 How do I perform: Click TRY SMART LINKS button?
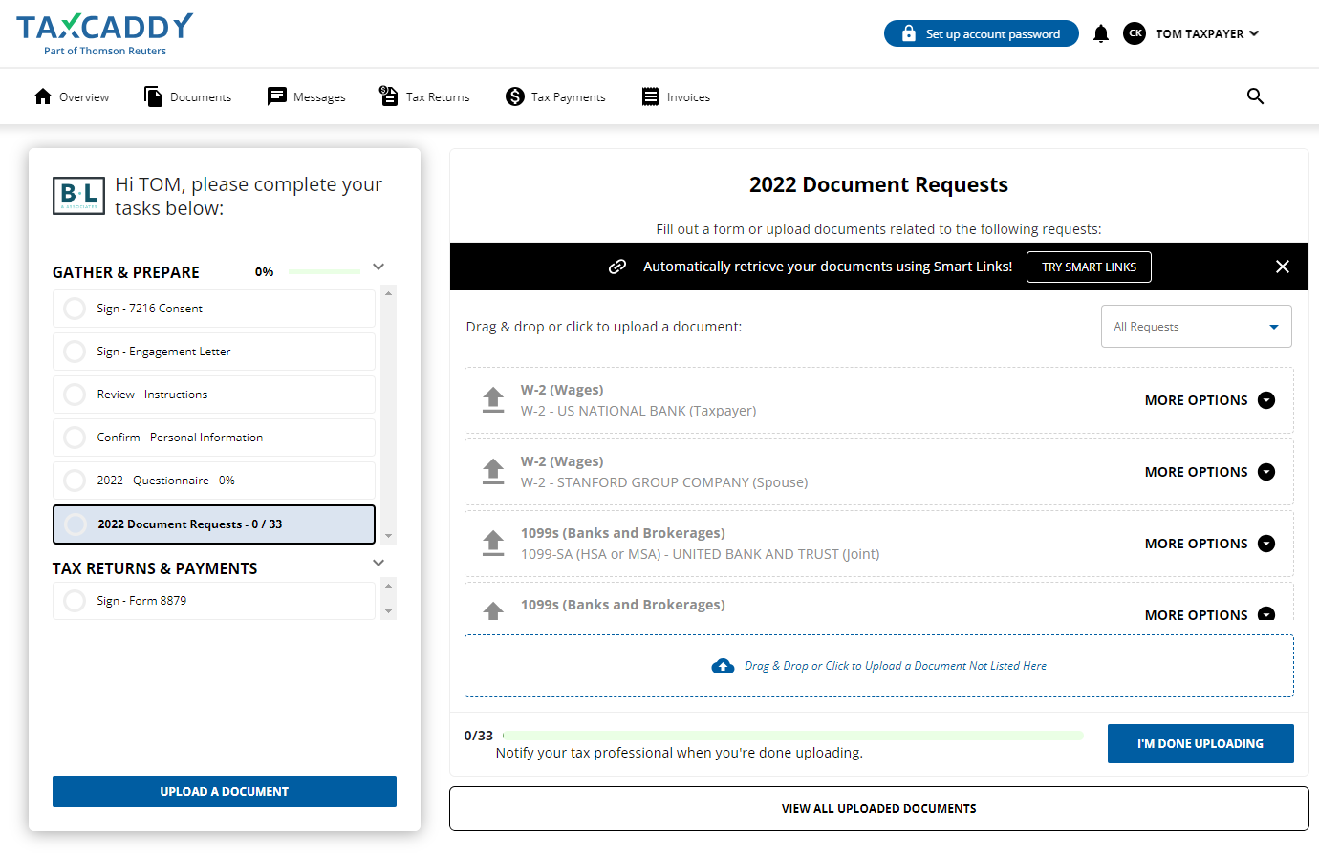click(1089, 267)
